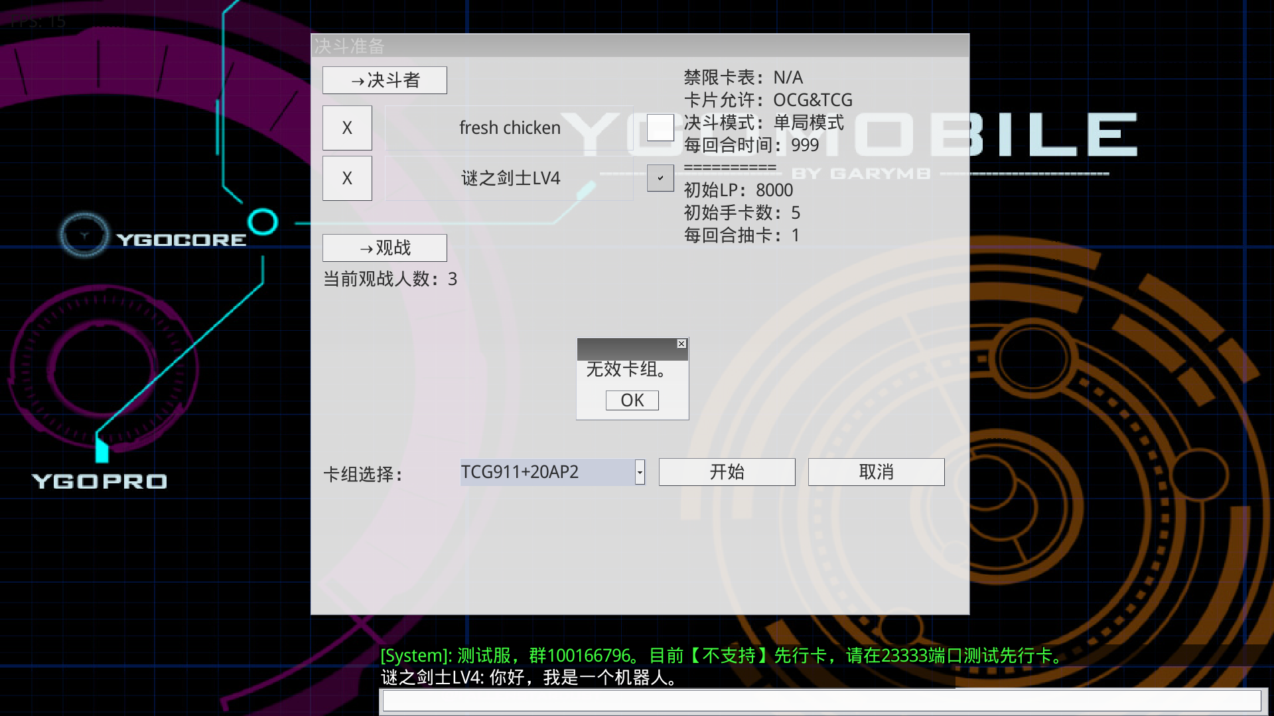
Task: Click the X button next to 谜之剑士LV4
Action: (x=346, y=178)
